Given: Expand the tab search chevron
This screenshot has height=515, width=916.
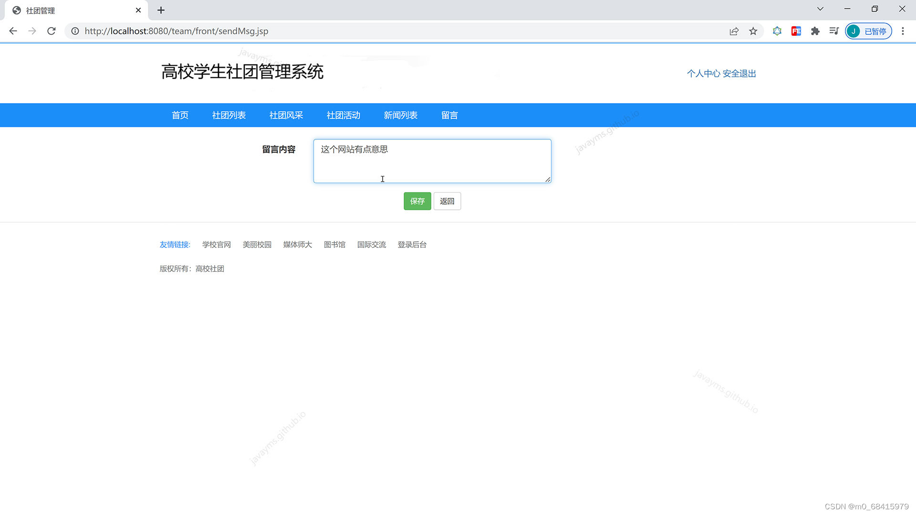Looking at the screenshot, I should (x=820, y=9).
